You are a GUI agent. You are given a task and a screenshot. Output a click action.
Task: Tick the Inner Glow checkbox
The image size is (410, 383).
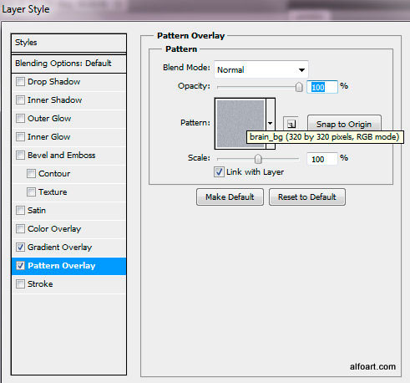click(x=20, y=137)
